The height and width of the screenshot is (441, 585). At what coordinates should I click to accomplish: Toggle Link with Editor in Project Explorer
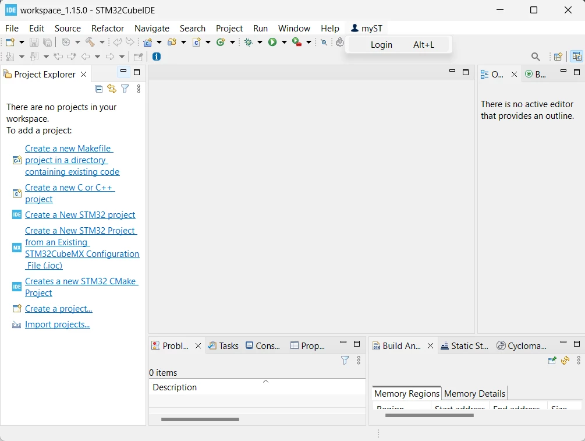point(112,89)
